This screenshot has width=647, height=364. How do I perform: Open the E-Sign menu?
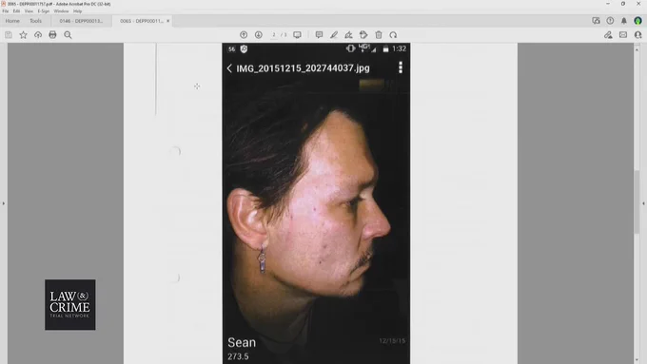pos(44,11)
